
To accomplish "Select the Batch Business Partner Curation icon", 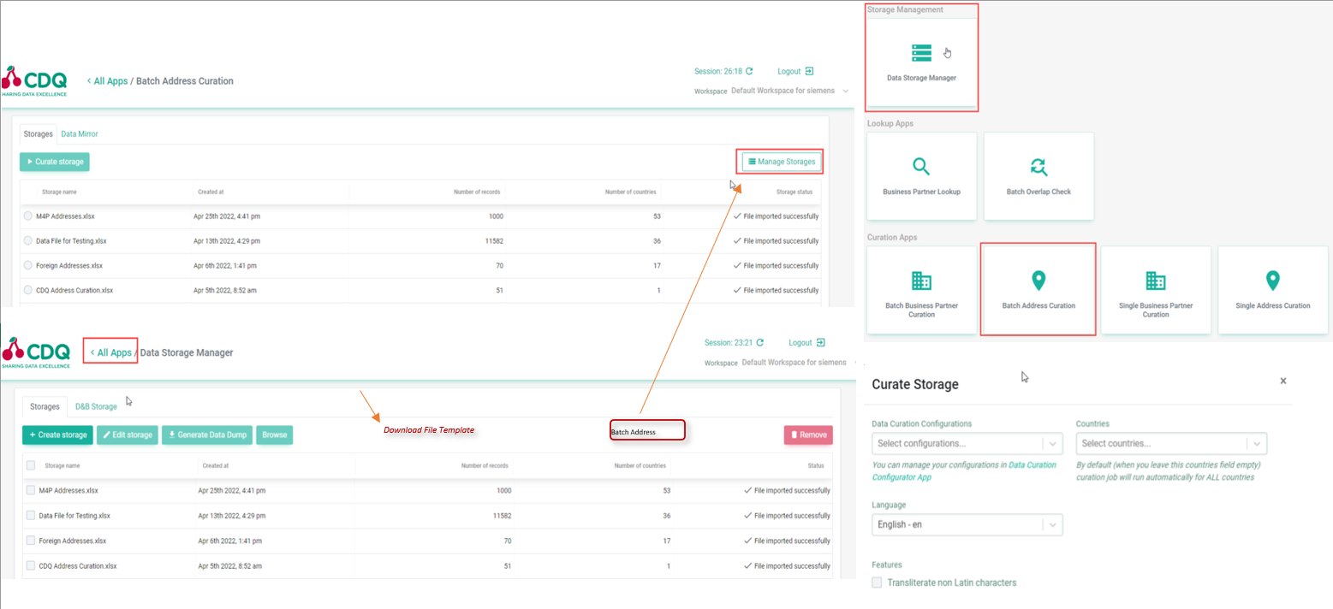I will [921, 281].
